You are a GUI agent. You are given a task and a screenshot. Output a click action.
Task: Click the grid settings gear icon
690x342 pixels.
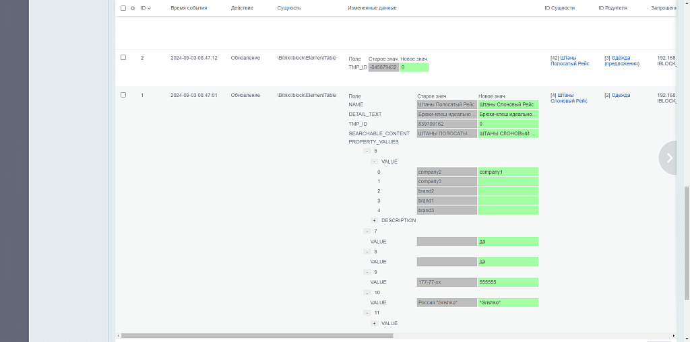133,8
